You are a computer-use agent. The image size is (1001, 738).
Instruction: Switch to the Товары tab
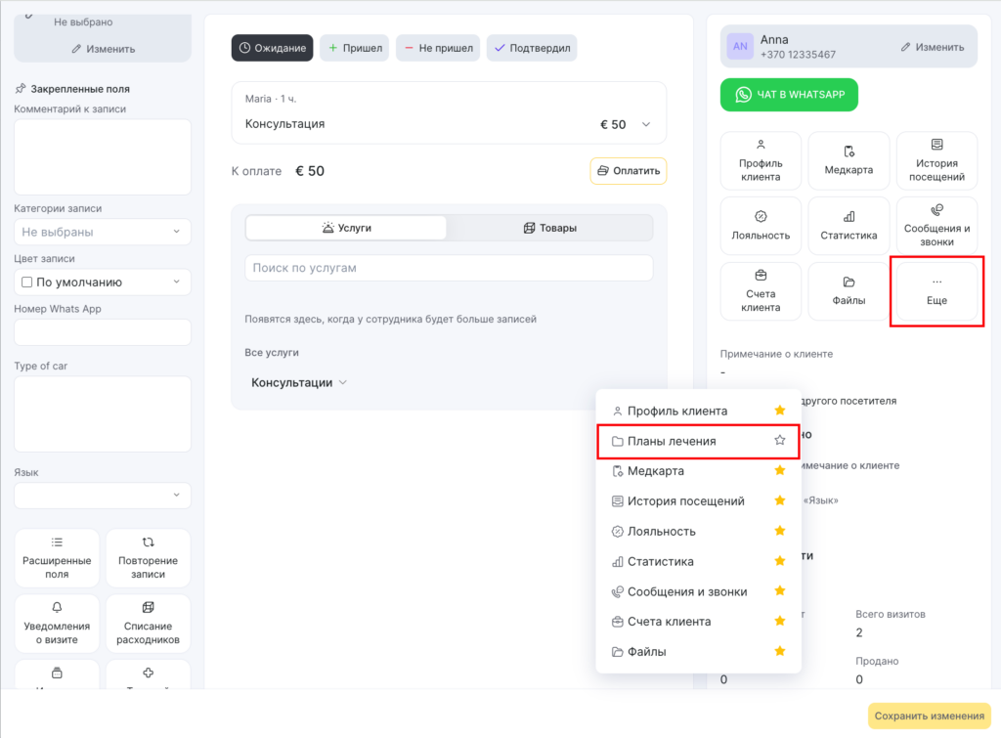coord(550,228)
